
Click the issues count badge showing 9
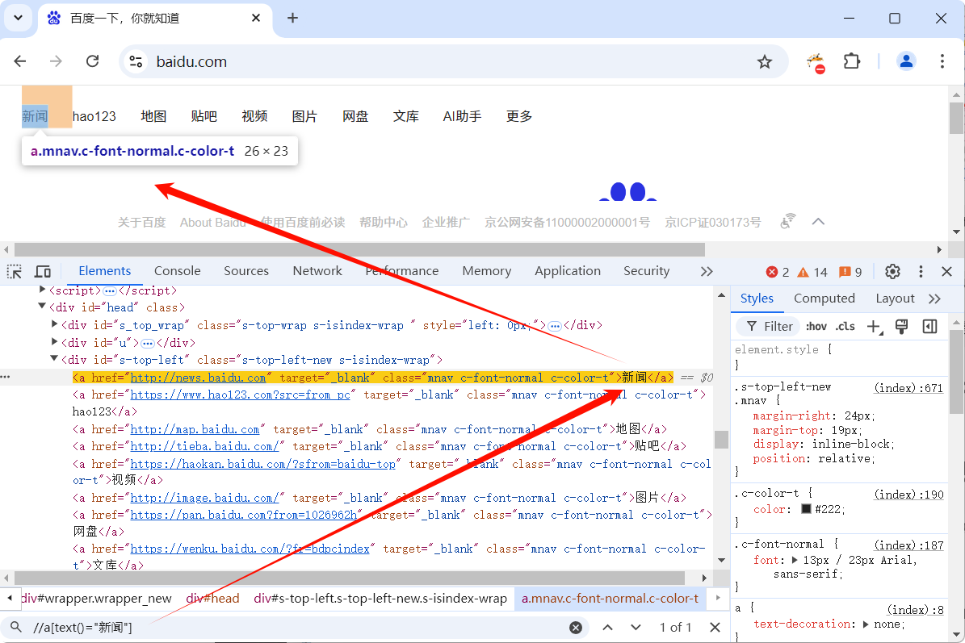point(851,273)
